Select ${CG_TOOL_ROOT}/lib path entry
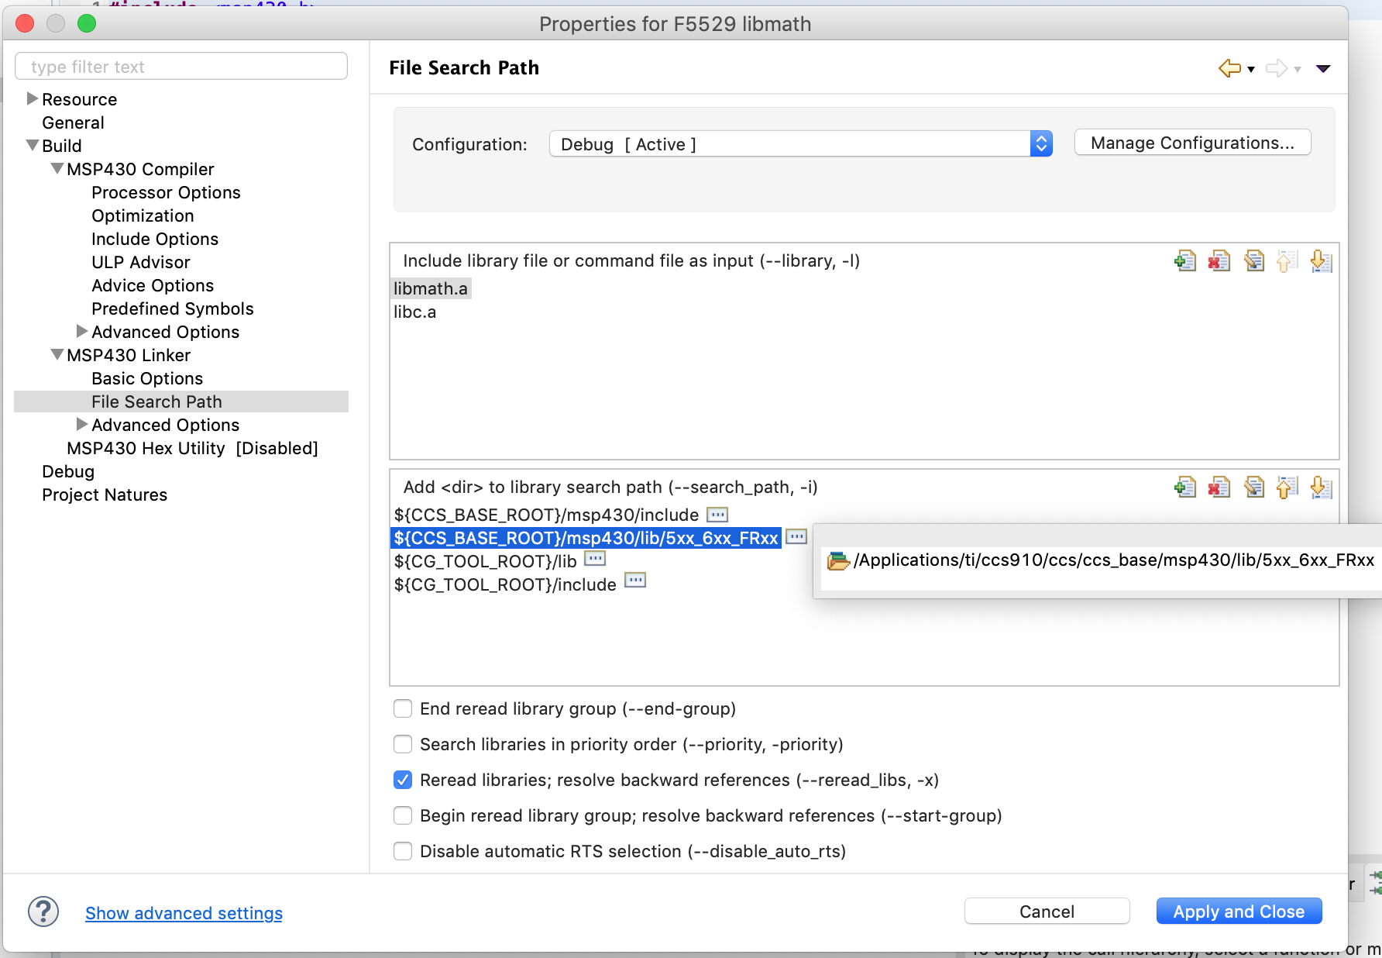This screenshot has width=1382, height=958. pyautogui.click(x=485, y=561)
